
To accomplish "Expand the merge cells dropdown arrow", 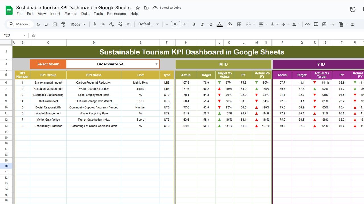I will point(254,24).
